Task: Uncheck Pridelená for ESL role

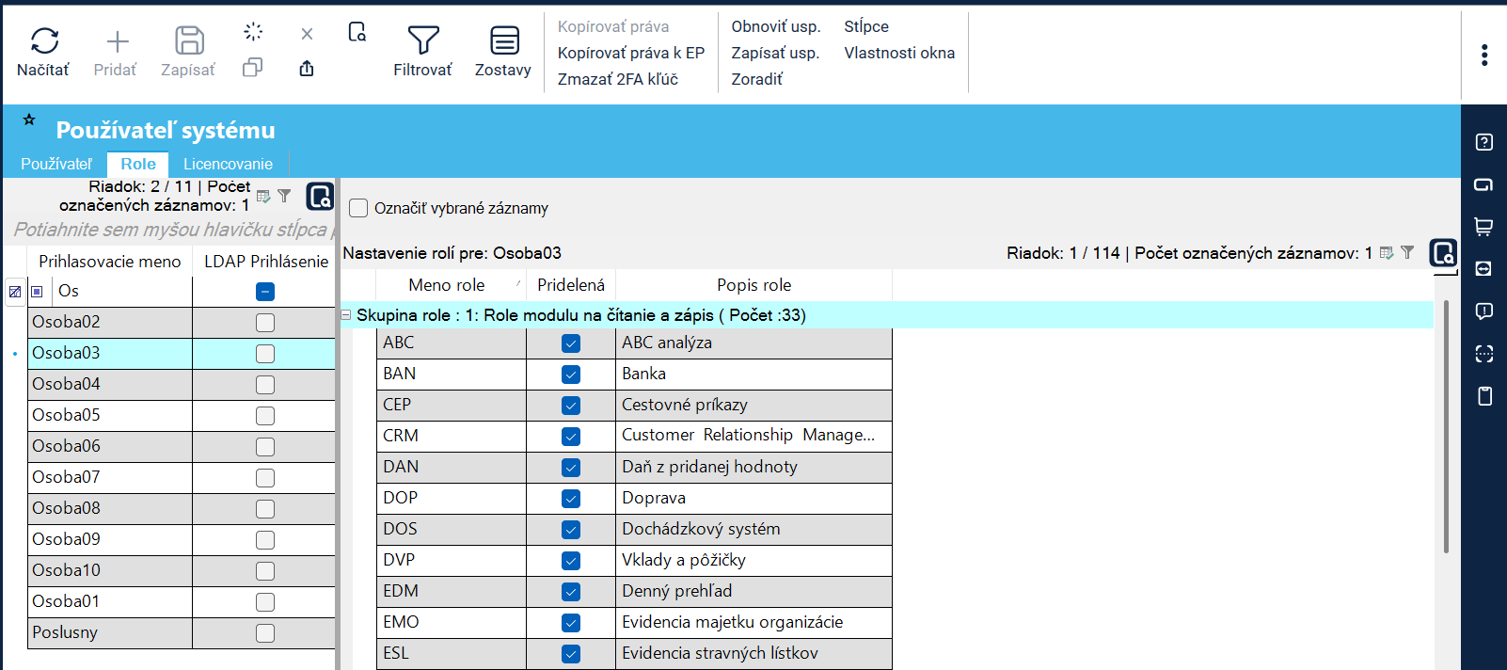Action: coord(571,654)
